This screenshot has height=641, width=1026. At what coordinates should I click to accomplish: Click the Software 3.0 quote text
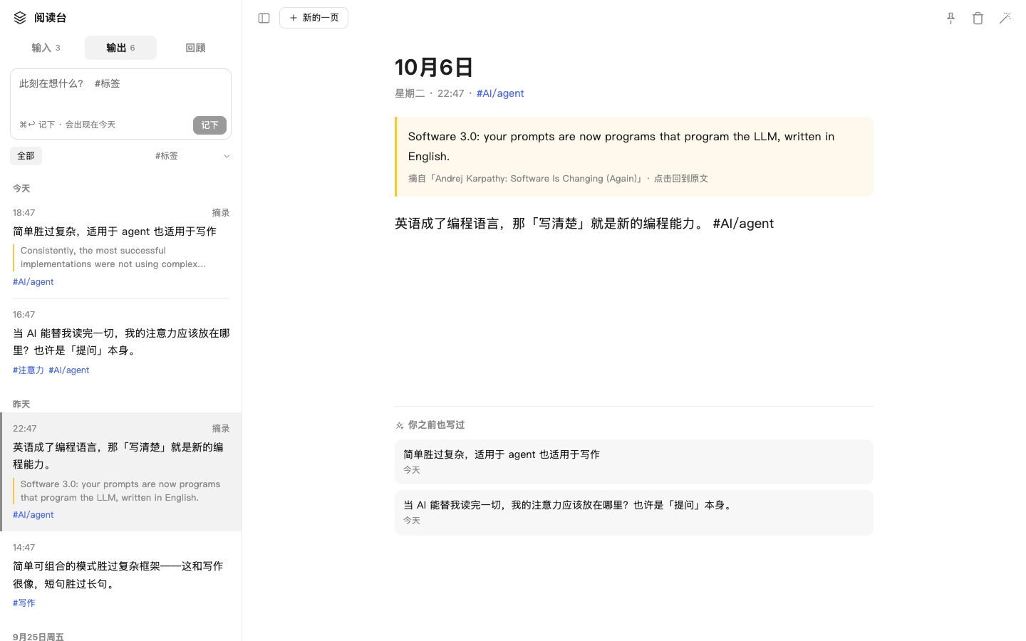[621, 146]
